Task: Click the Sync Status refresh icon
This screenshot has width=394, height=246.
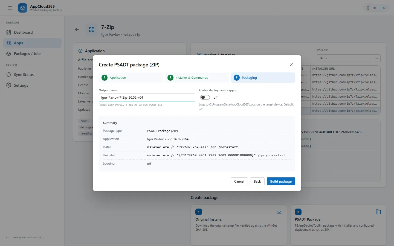Action: coord(9,75)
